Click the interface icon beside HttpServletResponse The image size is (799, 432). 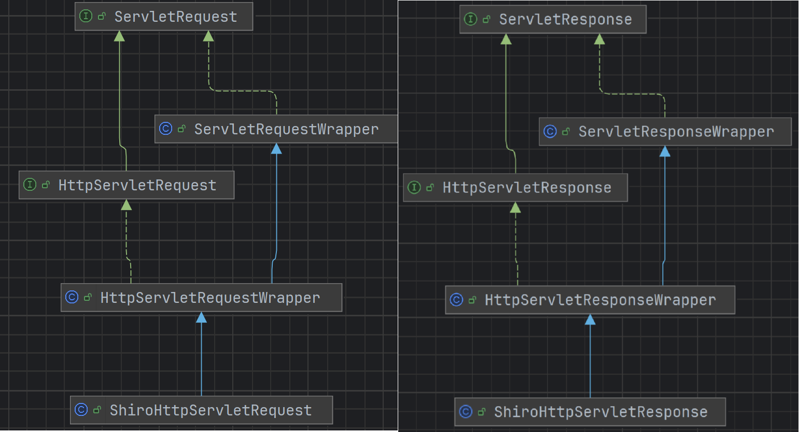pos(414,187)
